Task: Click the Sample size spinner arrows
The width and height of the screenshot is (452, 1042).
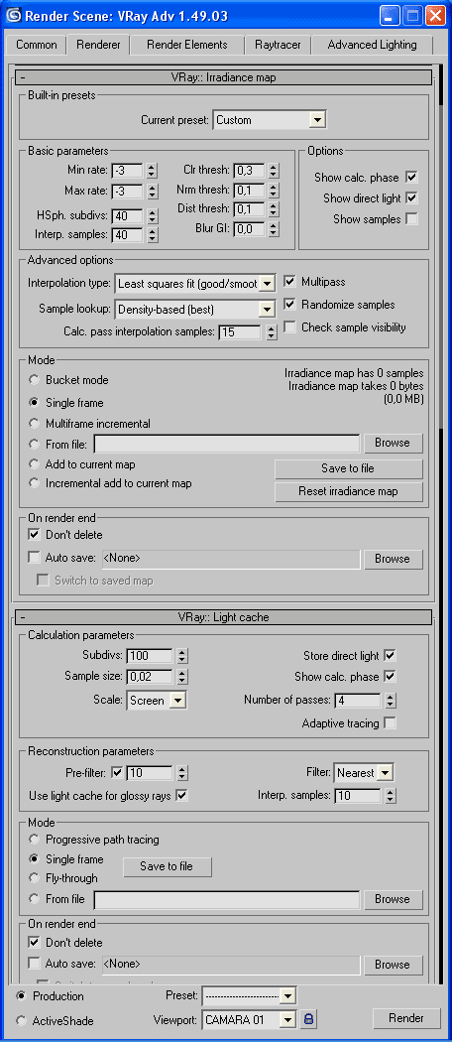Action: coord(182,677)
